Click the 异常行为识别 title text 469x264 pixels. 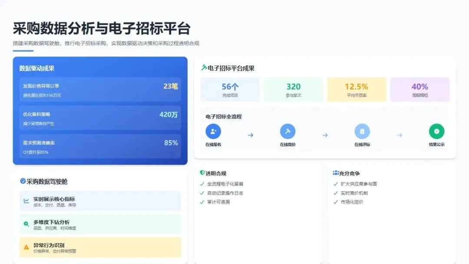[49, 245]
